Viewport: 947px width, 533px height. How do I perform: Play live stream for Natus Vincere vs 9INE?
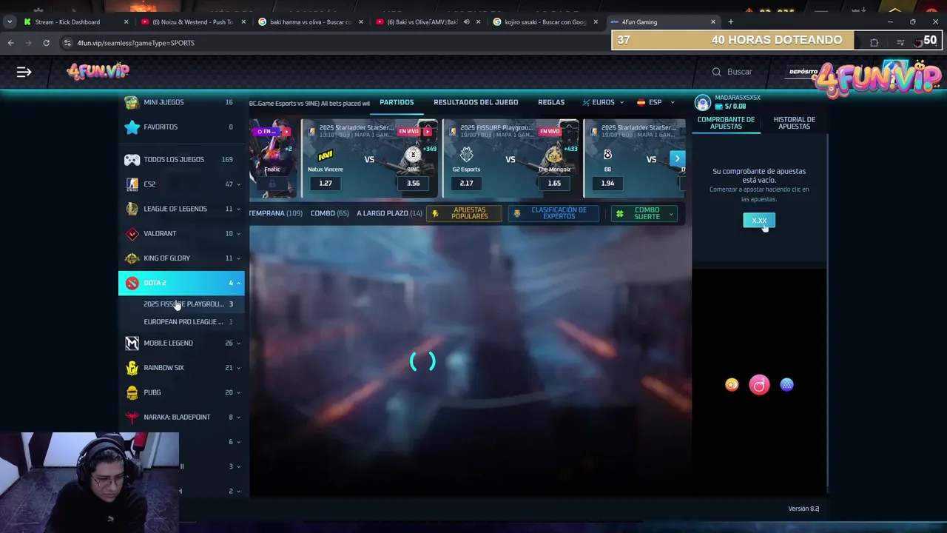coord(427,132)
